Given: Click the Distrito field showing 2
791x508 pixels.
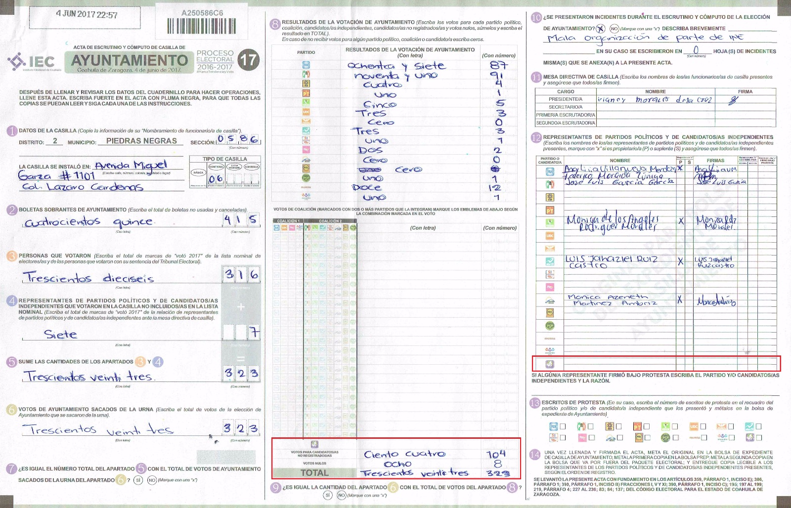Looking at the screenshot, I should (55, 141).
